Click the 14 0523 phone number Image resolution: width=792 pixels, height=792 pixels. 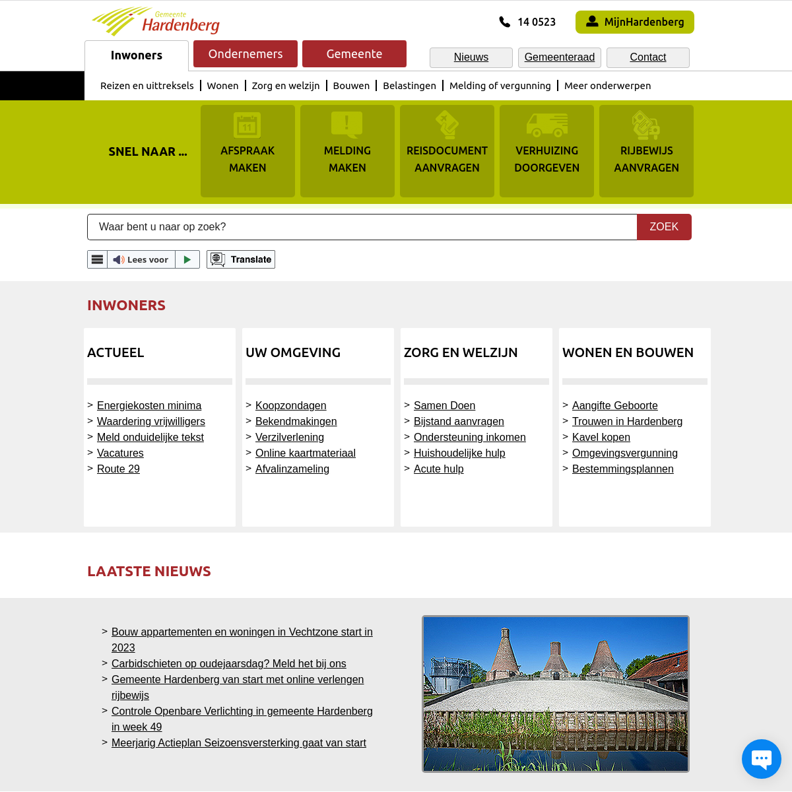(537, 22)
